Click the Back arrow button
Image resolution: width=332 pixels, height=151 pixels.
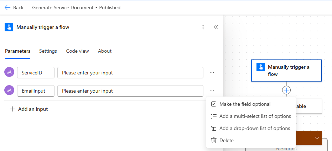pos(14,7)
